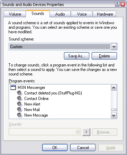The width and height of the screenshot is (127, 155).
Task: Click program events scroll down arrow
Action: 114,115
